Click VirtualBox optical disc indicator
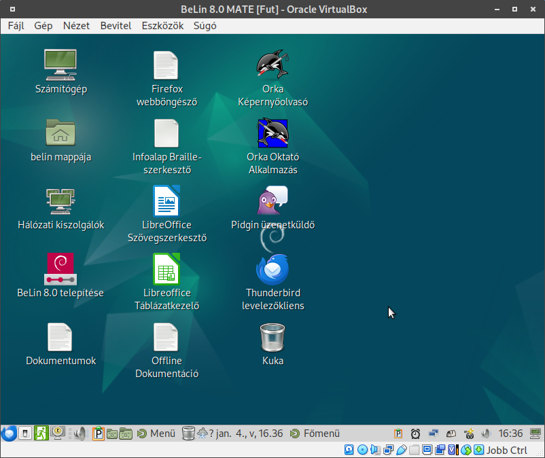This screenshot has width=545, height=458. pyautogui.click(x=362, y=450)
